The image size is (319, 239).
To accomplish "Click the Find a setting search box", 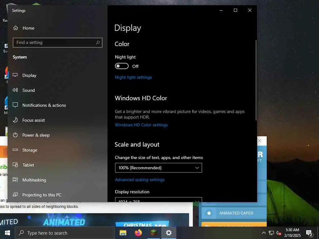I will 58,42.
